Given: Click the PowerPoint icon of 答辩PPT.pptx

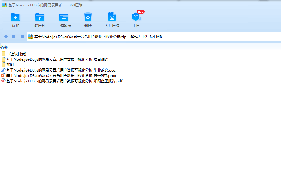Looking at the screenshot, I should point(3,75).
